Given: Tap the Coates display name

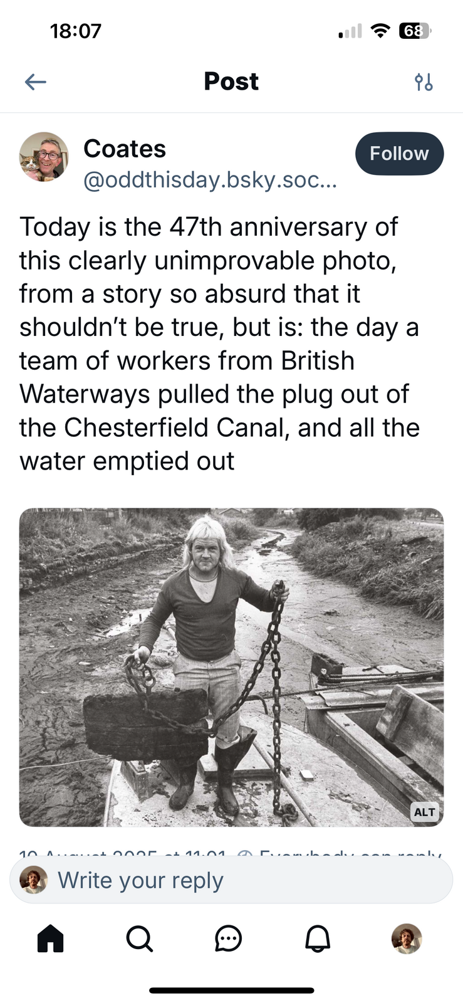Looking at the screenshot, I should (125, 149).
